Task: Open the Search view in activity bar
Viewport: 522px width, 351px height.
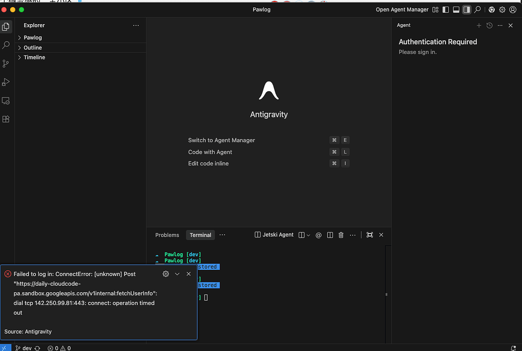Action: [x=6, y=45]
